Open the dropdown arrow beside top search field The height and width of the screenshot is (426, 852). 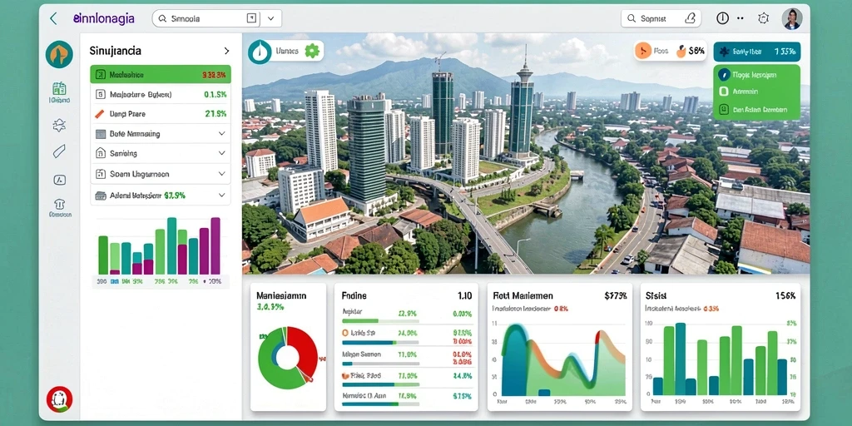pos(270,18)
